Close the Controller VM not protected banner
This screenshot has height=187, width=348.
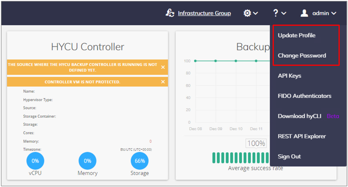coord(163,82)
